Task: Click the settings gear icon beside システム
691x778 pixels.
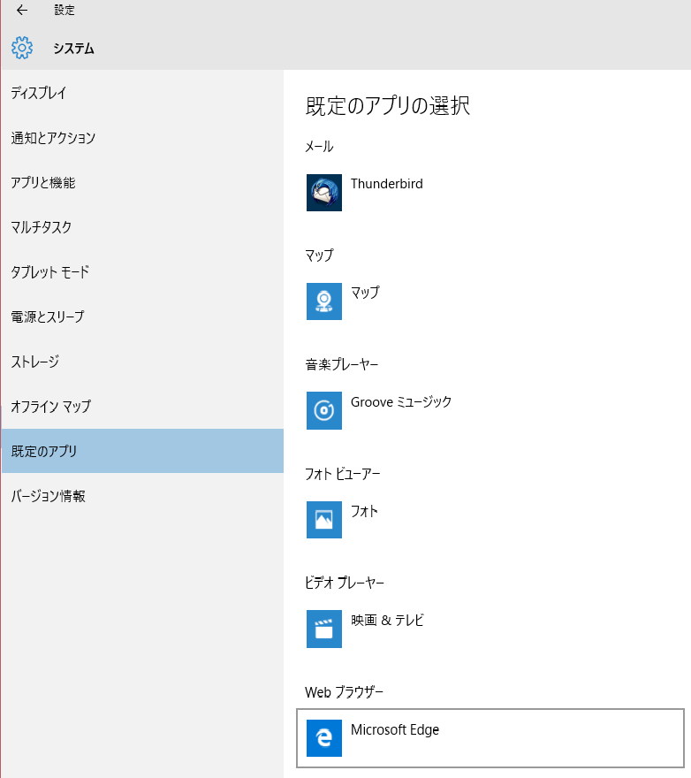Action: point(22,48)
